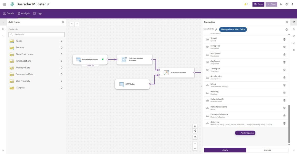Viewport: 297px width, 154px height.
Task: Open analytic settings gear in the left rail
Action: [3, 29]
